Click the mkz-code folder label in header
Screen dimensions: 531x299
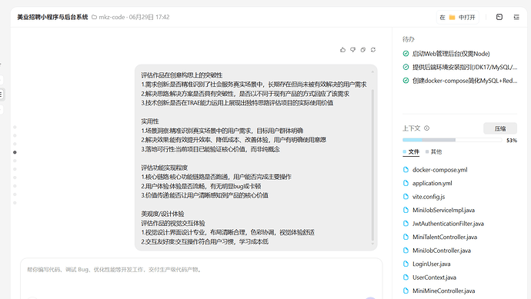[112, 17]
